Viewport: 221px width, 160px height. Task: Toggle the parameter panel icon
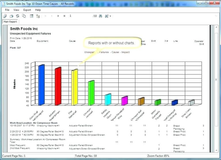tap(32, 16)
